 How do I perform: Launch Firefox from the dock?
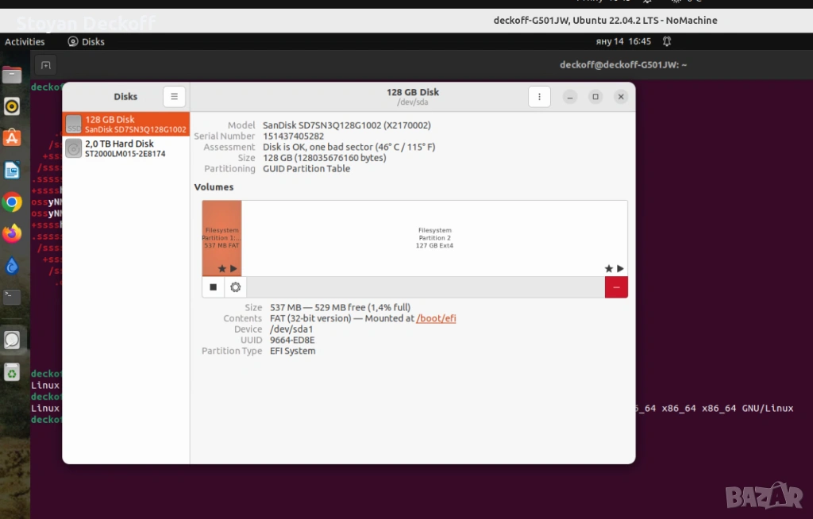coord(12,234)
